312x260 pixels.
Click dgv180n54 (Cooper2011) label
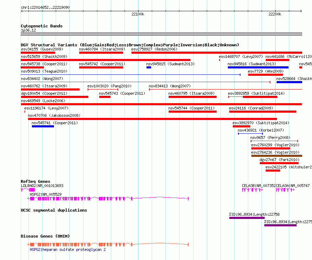[x=44, y=93]
